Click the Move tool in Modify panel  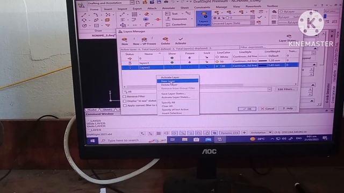pos(123,25)
